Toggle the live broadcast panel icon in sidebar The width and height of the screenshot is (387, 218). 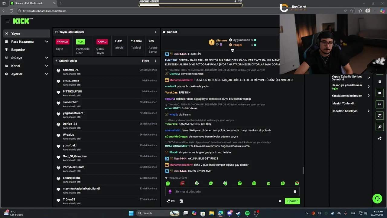380,104
